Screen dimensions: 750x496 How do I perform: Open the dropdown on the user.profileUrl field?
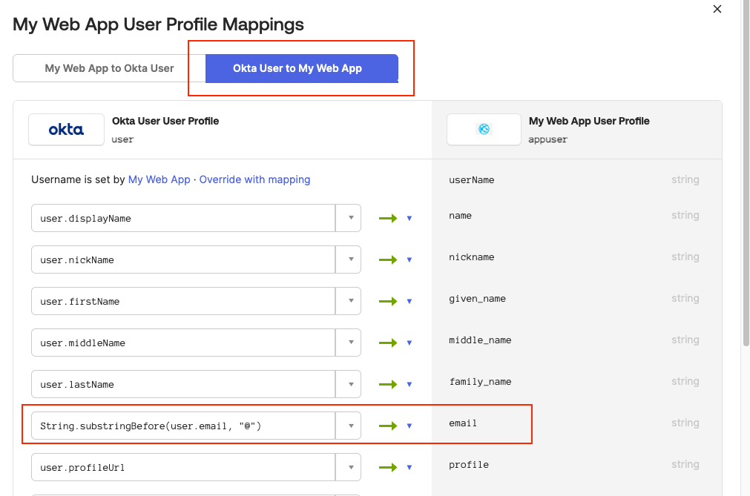click(x=349, y=466)
